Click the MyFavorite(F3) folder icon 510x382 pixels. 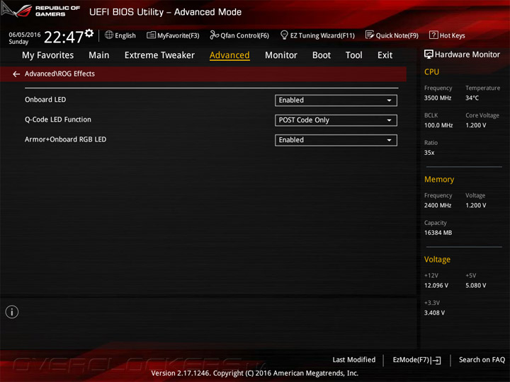click(151, 35)
